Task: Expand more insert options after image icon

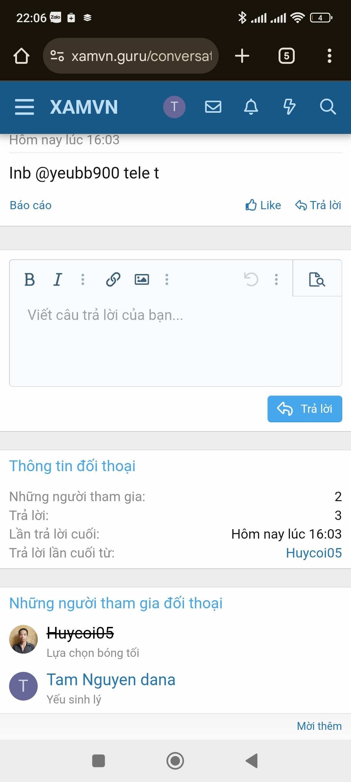Action: (167, 280)
